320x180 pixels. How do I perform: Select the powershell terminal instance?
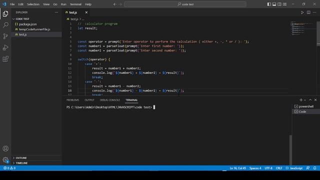tap(306, 106)
